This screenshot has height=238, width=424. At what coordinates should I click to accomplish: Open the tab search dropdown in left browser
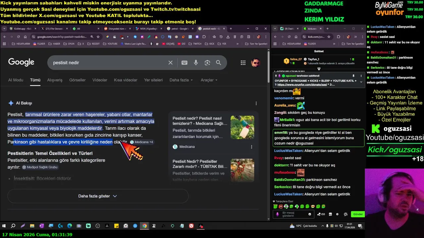click(x=4, y=29)
